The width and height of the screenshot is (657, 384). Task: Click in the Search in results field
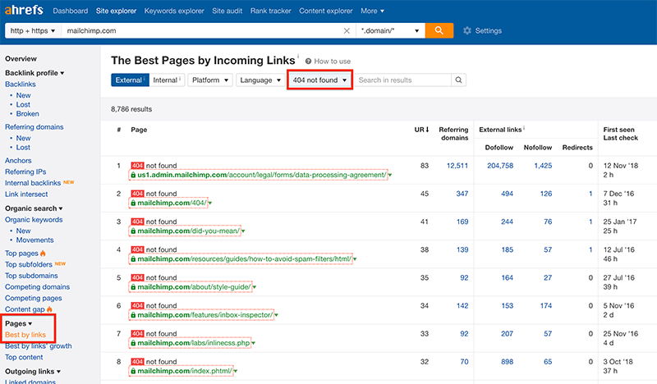[x=402, y=80]
